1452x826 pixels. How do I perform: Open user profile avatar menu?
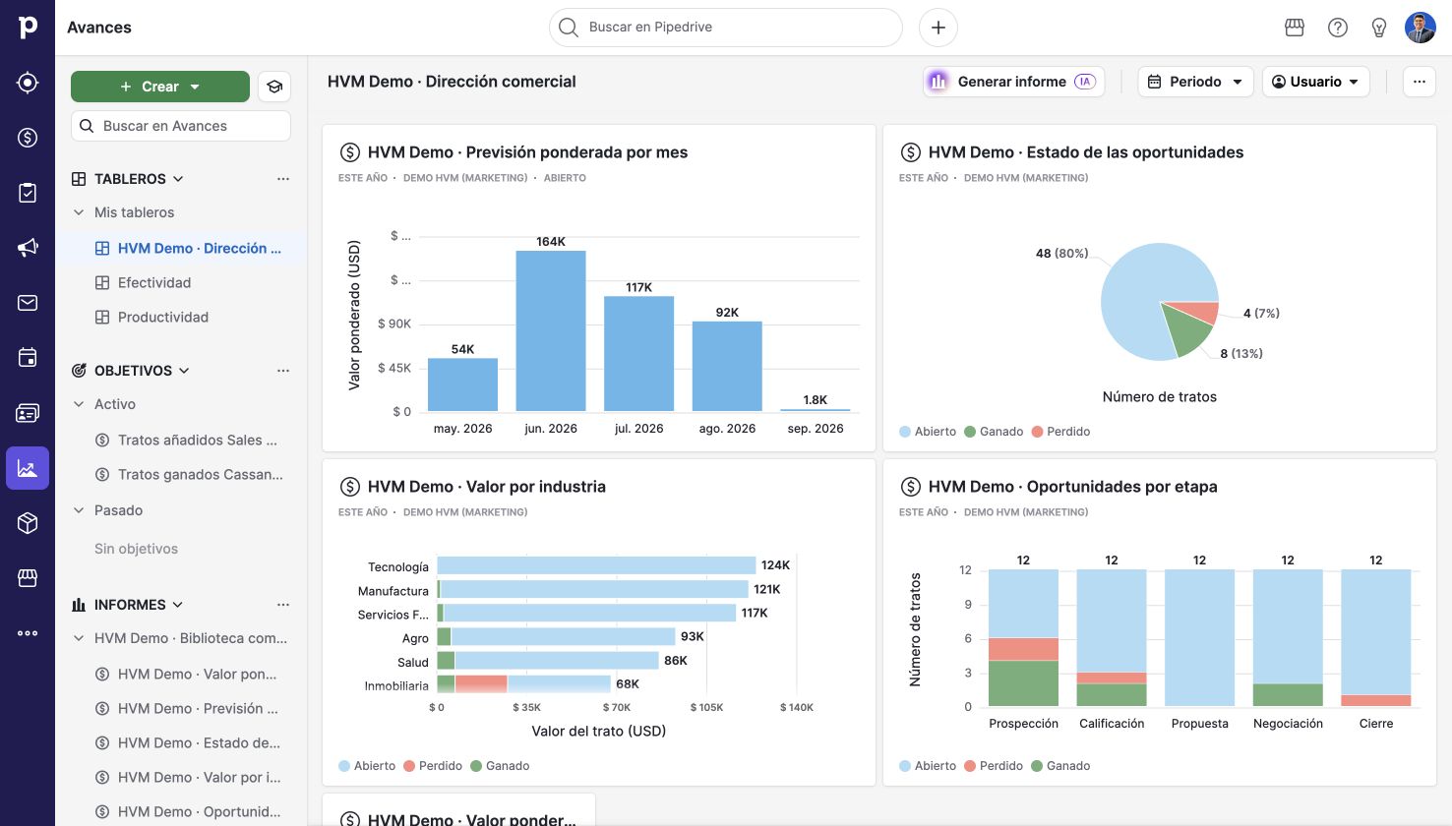pyautogui.click(x=1421, y=28)
